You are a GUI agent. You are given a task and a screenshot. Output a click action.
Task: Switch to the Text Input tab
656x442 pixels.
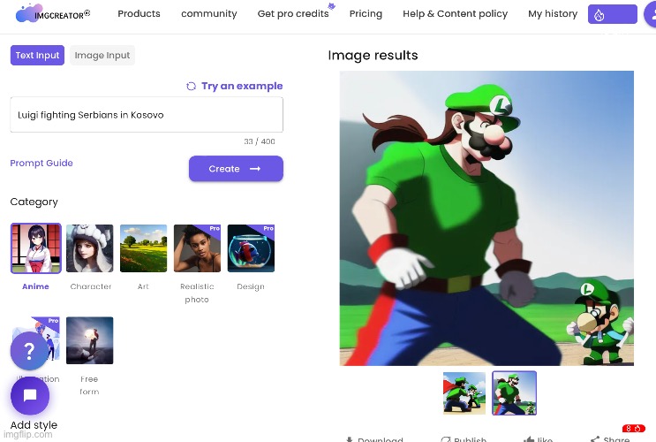[x=37, y=56]
